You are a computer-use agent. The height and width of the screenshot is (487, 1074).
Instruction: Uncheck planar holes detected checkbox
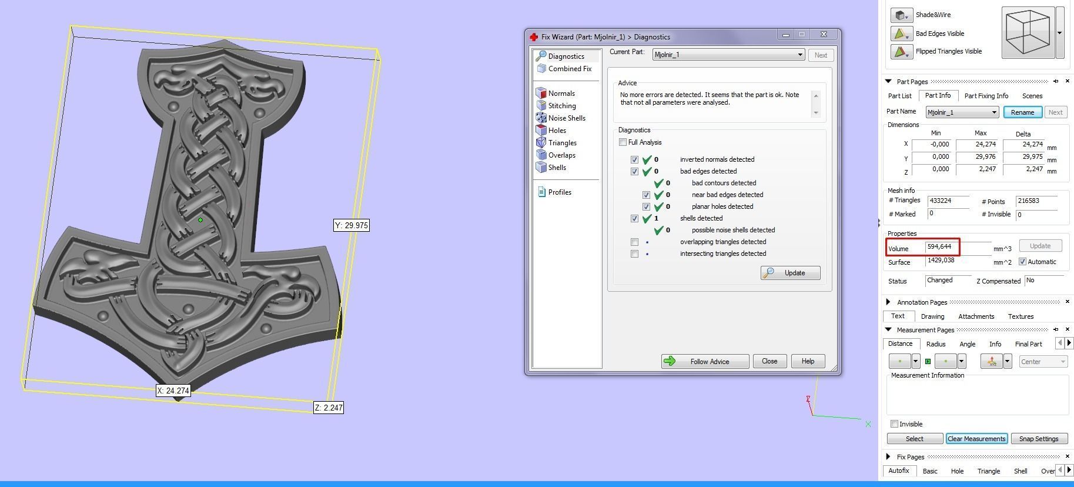pos(646,207)
